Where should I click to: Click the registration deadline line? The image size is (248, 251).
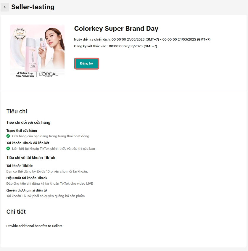(x=115, y=46)
